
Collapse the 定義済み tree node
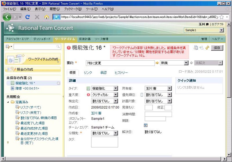(x=8, y=102)
